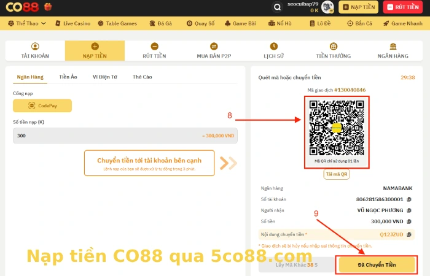Screen dimensions: 430x276
Task: Select the Tiền Ảo payment method tab
Action: tap(68, 77)
